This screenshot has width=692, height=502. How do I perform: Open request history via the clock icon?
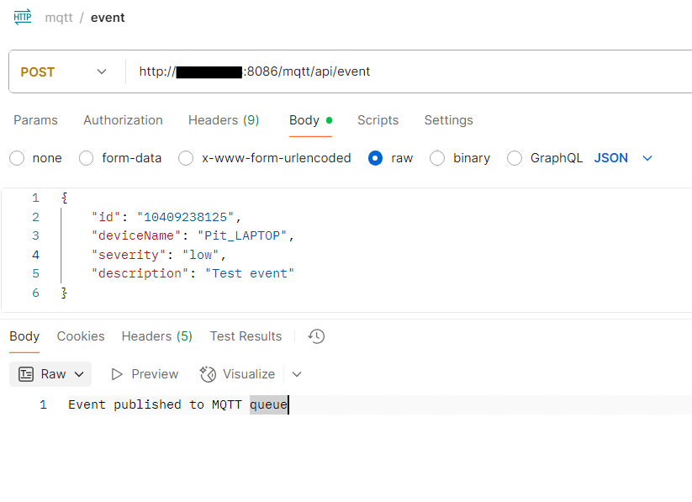[316, 336]
